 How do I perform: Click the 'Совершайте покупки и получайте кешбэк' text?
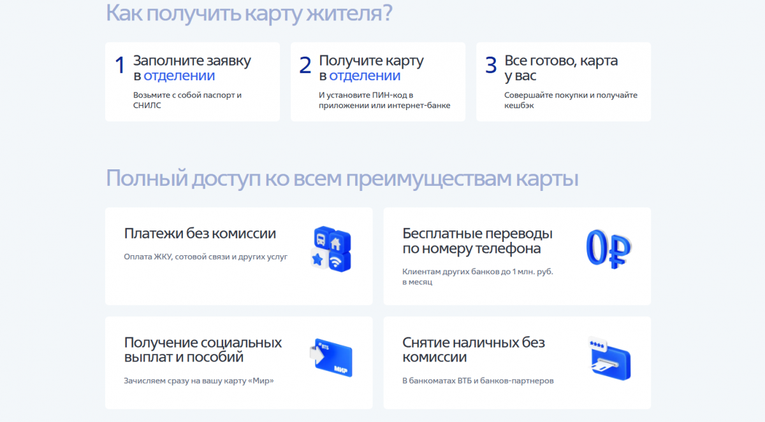point(571,100)
